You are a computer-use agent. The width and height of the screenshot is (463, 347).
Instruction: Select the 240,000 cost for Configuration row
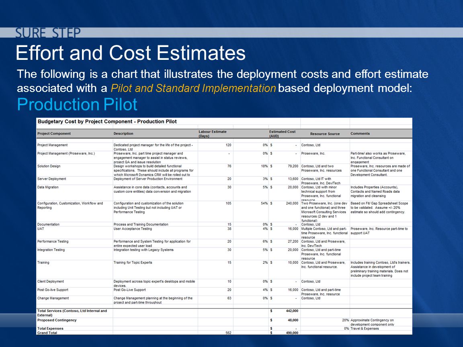pos(292,203)
